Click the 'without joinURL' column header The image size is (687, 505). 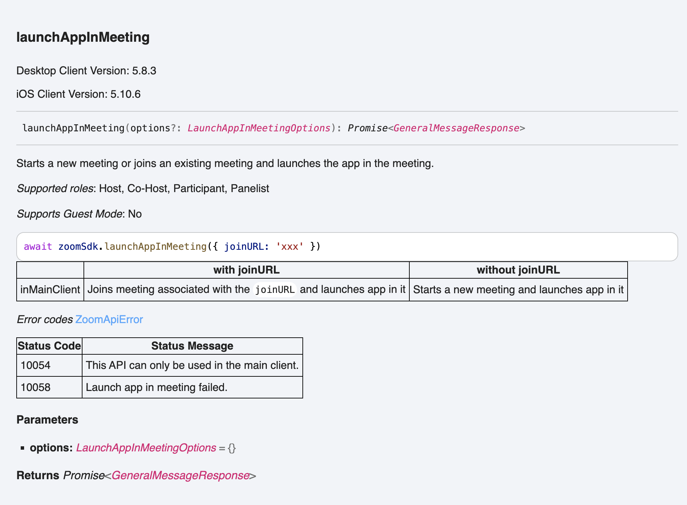(x=518, y=270)
